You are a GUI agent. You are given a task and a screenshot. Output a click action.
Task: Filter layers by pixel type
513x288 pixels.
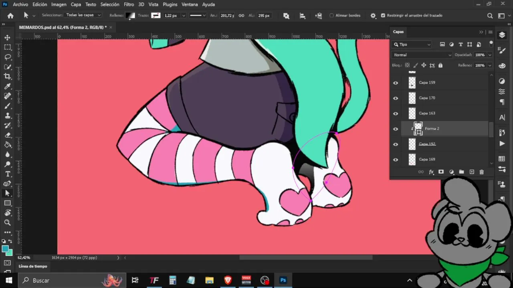[x=442, y=44]
